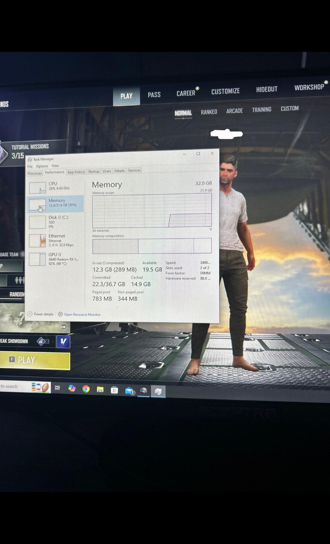330x544 pixels.
Task: Open the WORKSHOP tab in game menu
Action: [x=309, y=87]
